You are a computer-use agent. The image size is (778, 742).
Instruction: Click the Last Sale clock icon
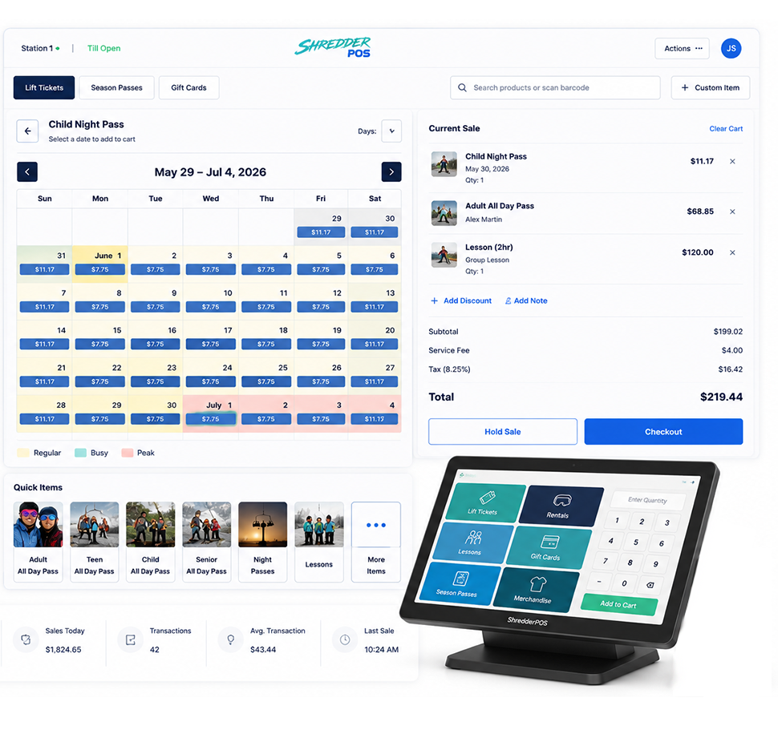[x=345, y=640]
